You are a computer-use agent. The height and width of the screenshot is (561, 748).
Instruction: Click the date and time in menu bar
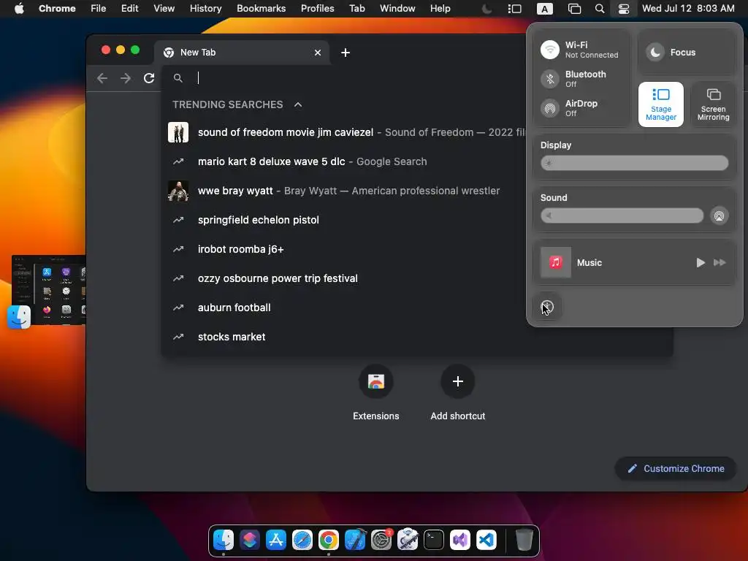[688, 8]
